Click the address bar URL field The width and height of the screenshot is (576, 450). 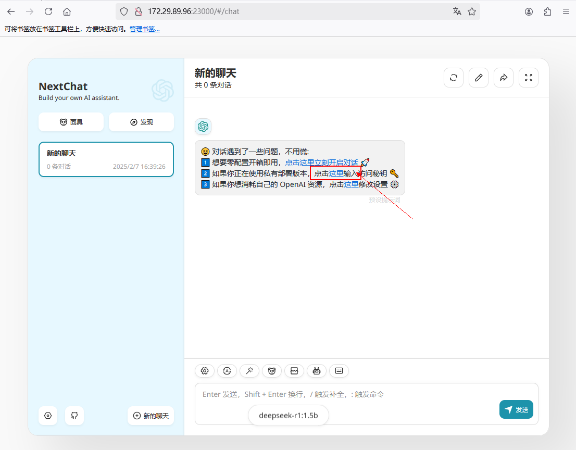click(x=297, y=12)
